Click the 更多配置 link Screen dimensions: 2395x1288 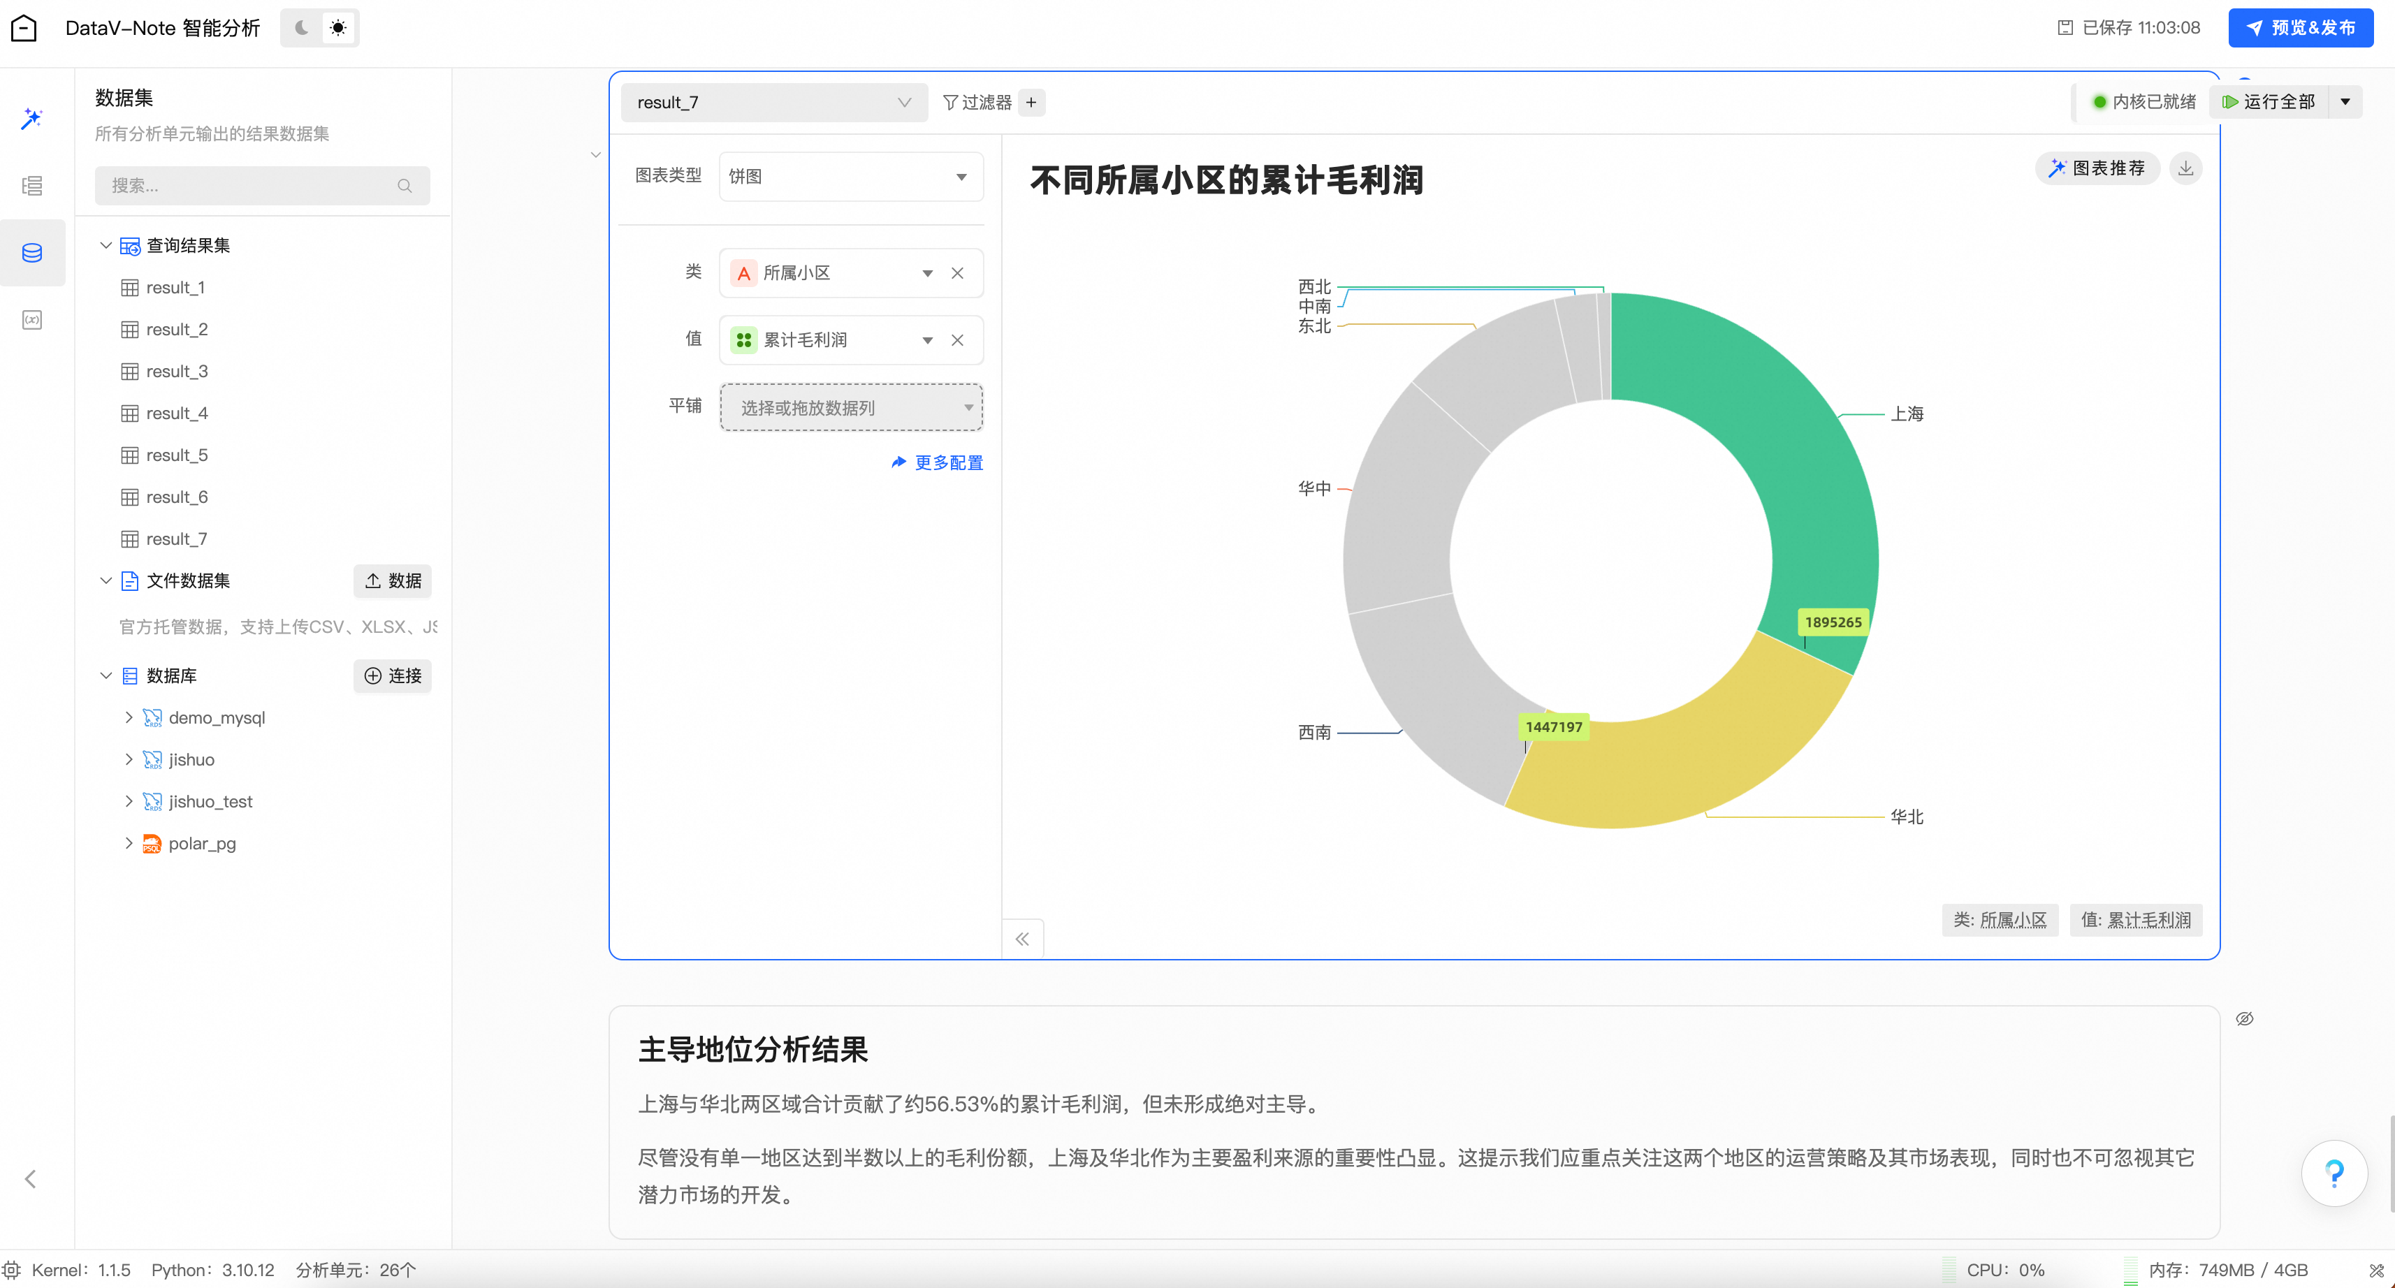937,463
